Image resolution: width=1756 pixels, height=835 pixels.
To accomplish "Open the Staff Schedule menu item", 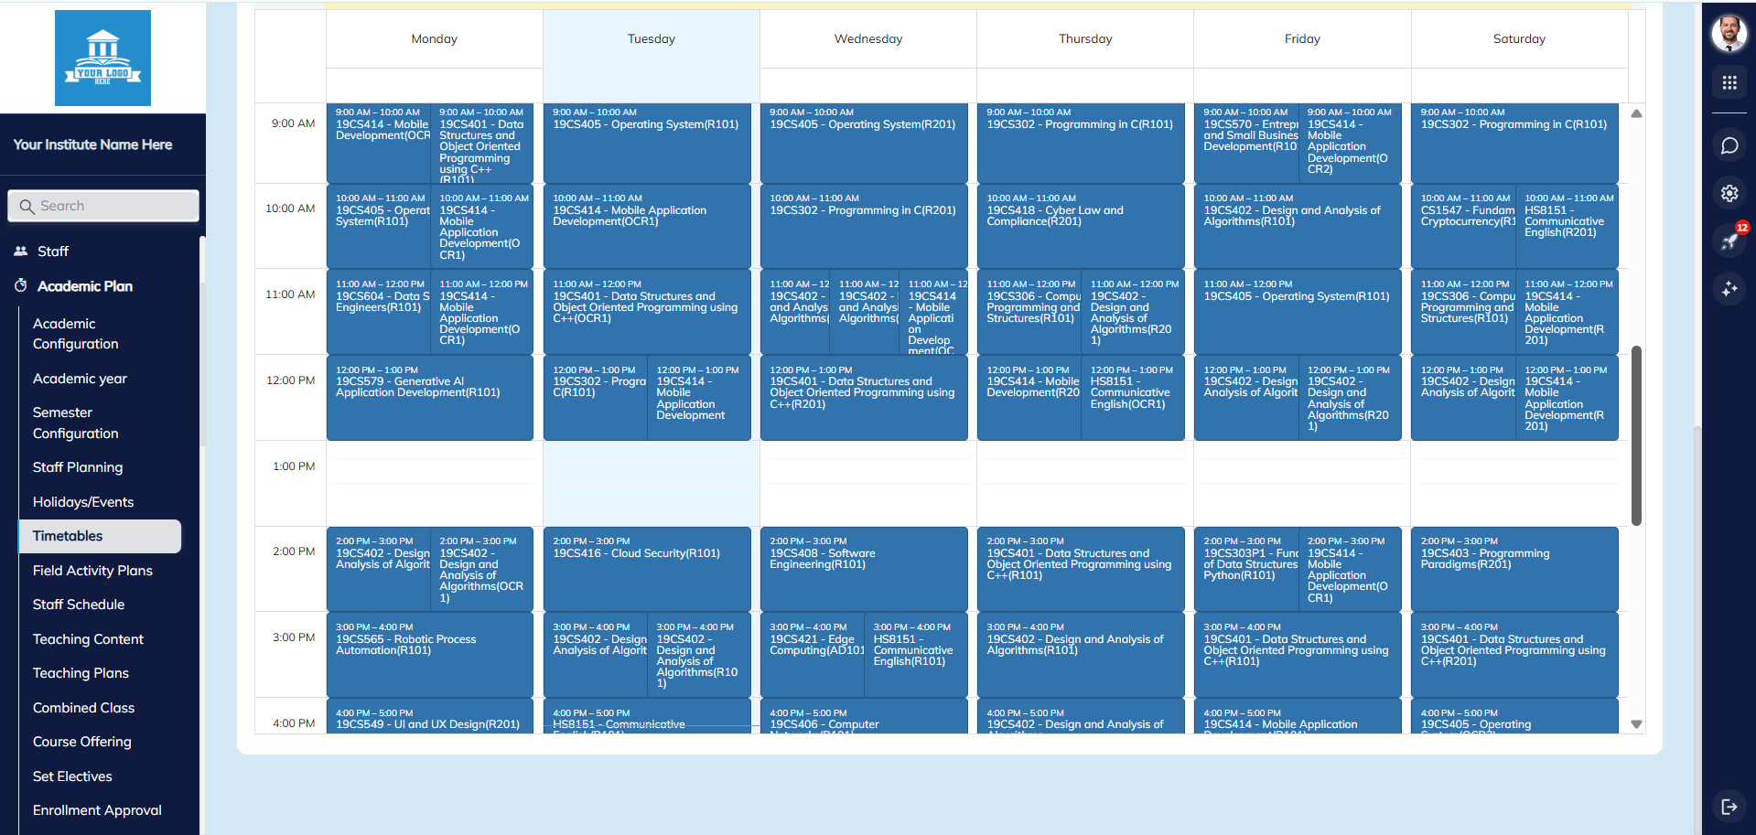I will [79, 605].
